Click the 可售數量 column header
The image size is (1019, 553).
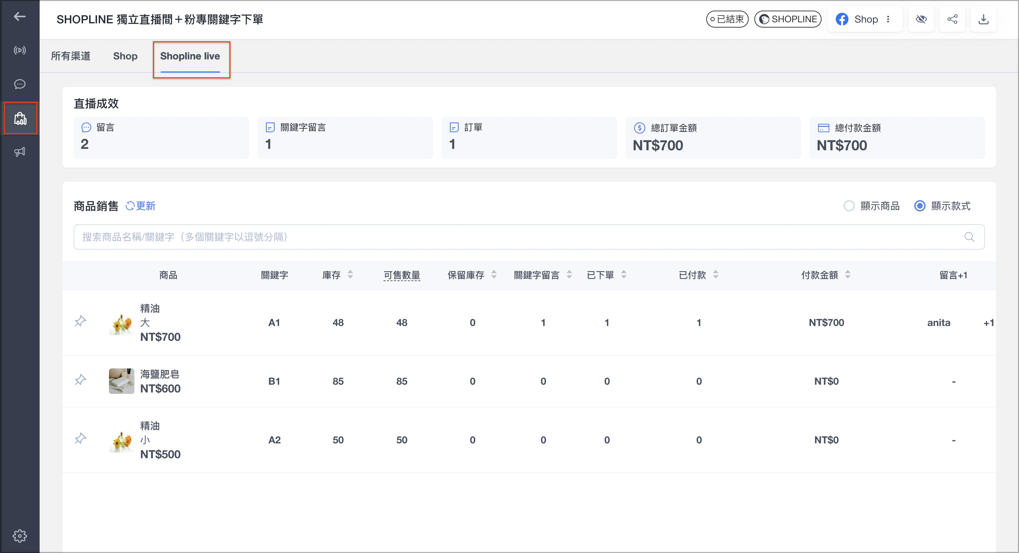click(402, 275)
